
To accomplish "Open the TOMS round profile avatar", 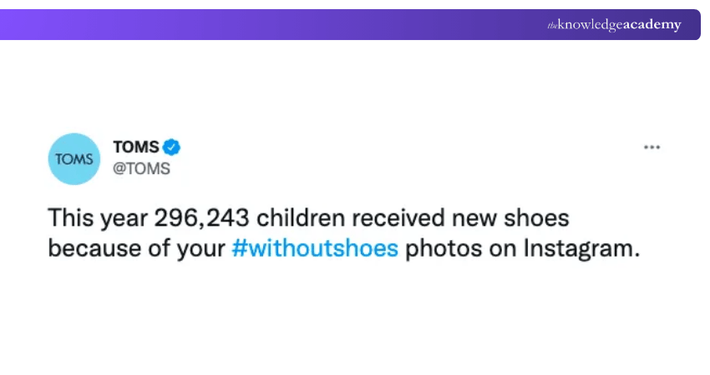I will 74,158.
